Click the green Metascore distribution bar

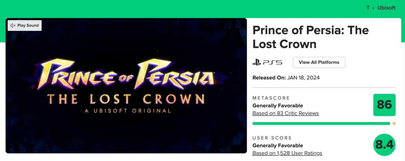321,123
